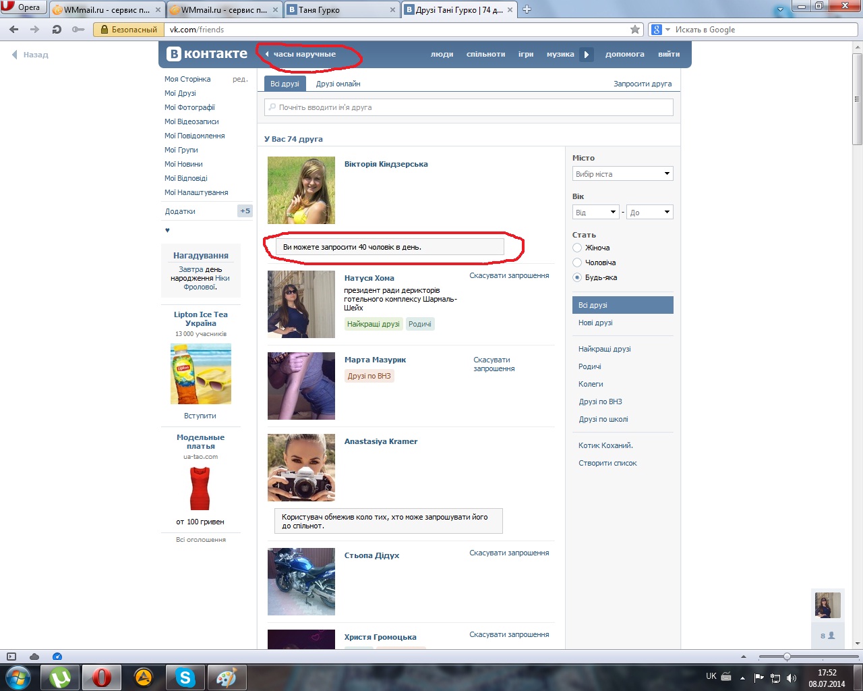Viewport: 863px width, 691px height.
Task: Go back with browser back arrow
Action: pos(14,30)
